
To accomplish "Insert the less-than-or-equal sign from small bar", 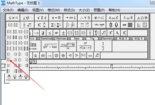I will [50, 33].
